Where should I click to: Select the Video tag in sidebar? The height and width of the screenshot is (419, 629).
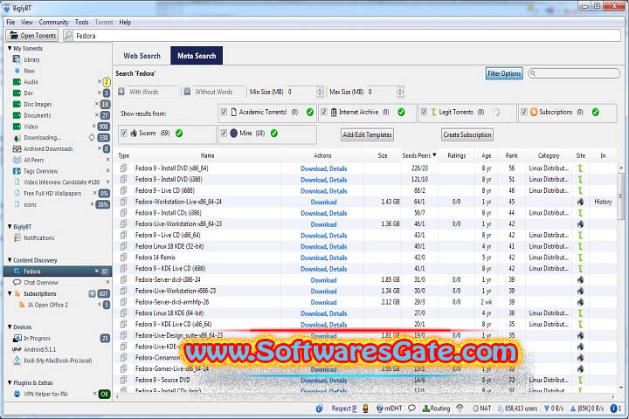[31, 127]
